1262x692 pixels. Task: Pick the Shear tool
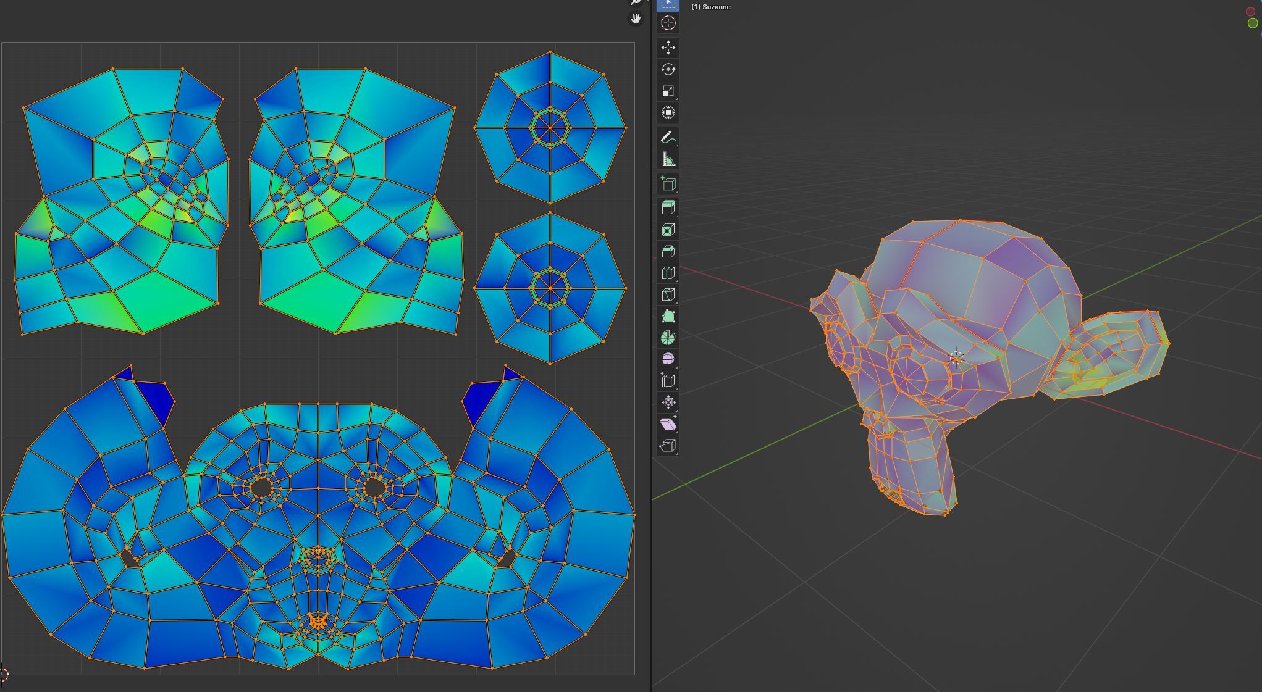[x=668, y=424]
